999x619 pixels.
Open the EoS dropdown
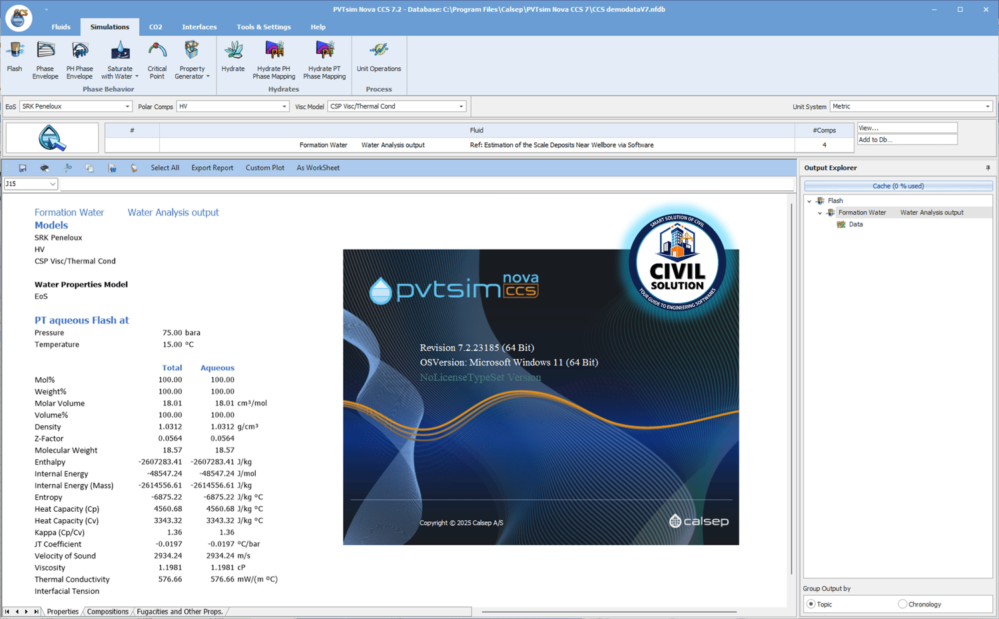pyautogui.click(x=127, y=106)
